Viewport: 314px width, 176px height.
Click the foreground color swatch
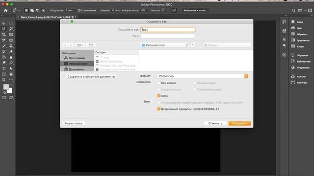pyautogui.click(x=6, y=87)
